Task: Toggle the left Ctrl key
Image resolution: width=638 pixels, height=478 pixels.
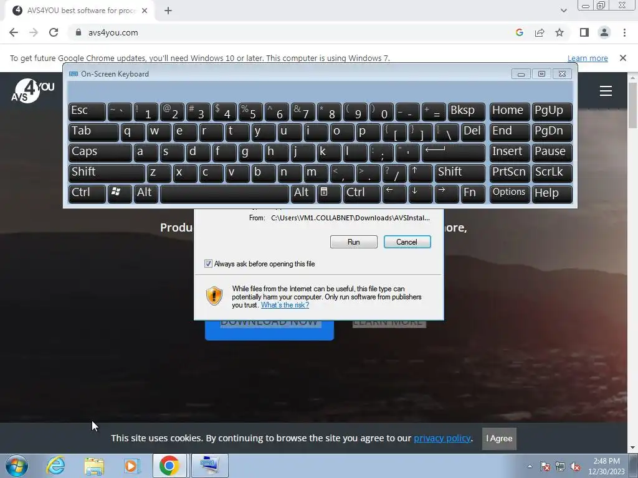Action: point(87,194)
